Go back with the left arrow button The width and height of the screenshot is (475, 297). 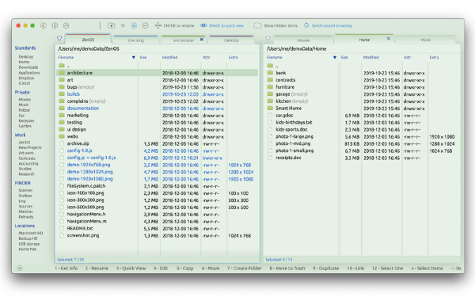44,26
